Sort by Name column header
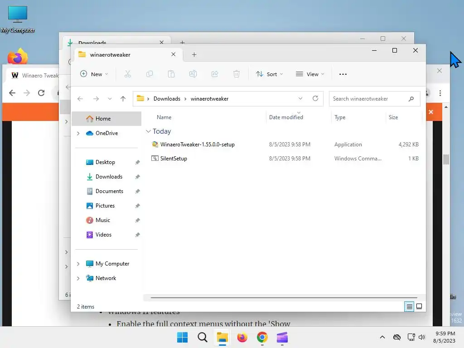Image resolution: width=464 pixels, height=348 pixels. 164,117
